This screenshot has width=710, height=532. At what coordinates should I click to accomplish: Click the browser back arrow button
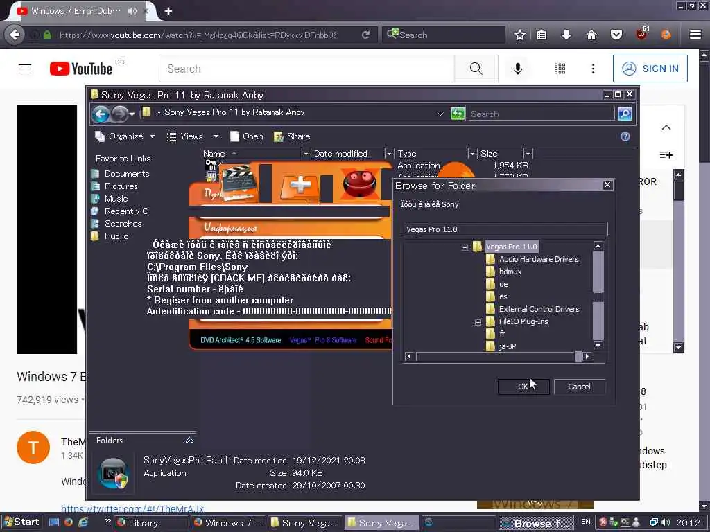[15, 35]
